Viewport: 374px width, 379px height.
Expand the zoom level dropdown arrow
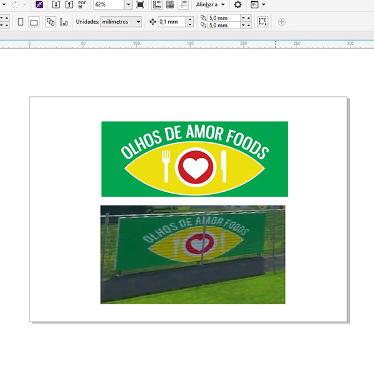tap(128, 4)
